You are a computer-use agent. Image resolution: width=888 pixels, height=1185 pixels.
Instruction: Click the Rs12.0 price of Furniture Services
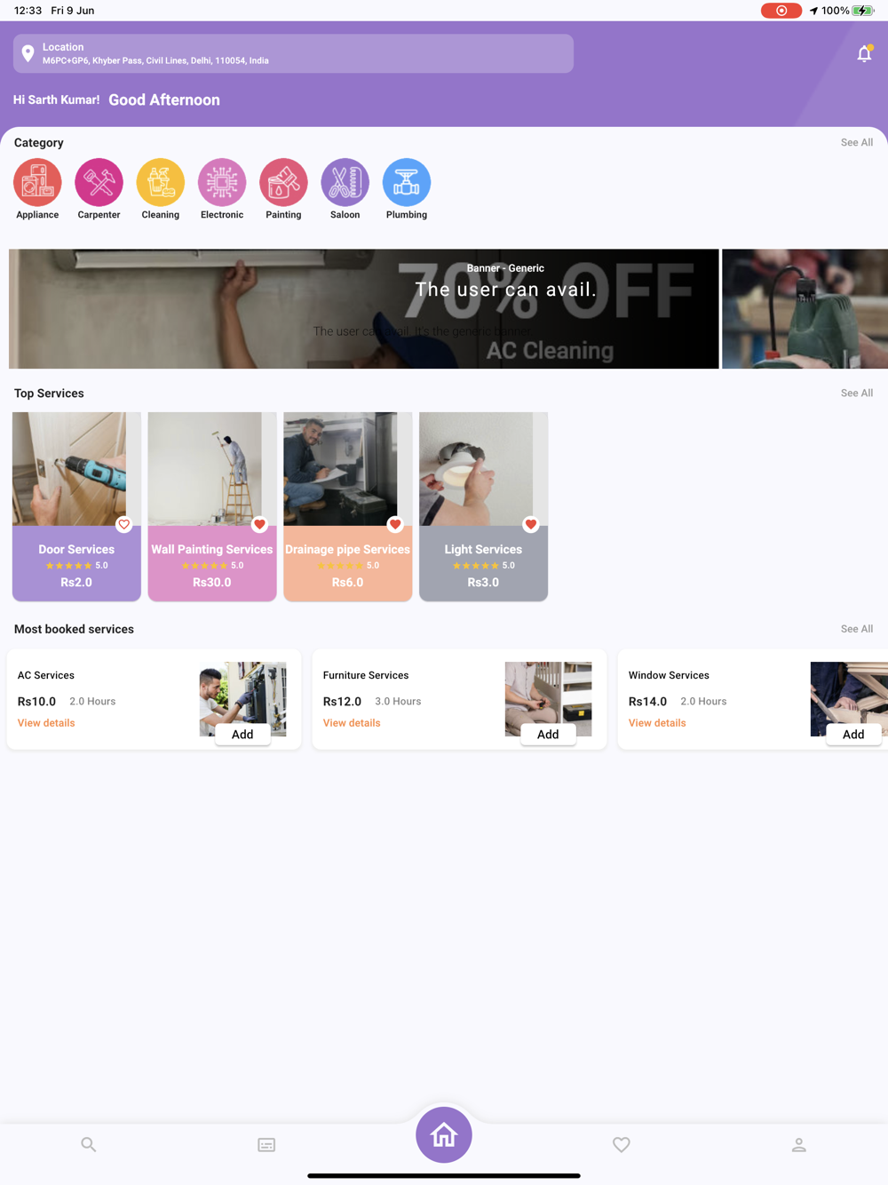click(x=342, y=702)
